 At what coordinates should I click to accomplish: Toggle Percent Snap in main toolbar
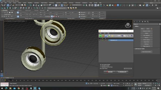point(65,5)
